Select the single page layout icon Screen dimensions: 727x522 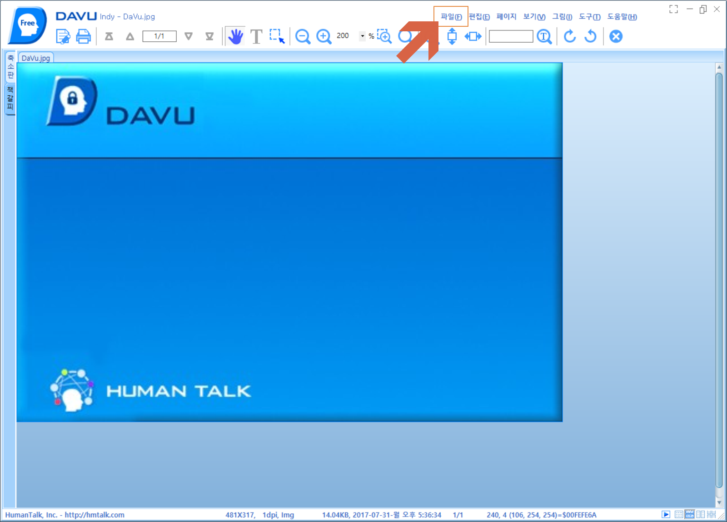point(679,514)
